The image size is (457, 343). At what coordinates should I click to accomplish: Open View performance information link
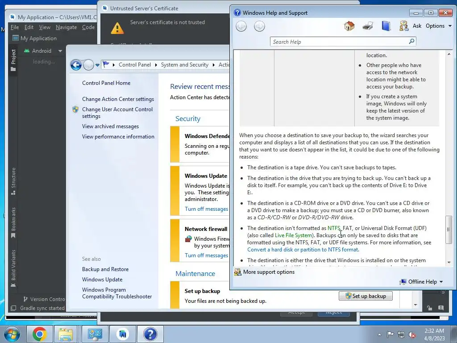(118, 137)
